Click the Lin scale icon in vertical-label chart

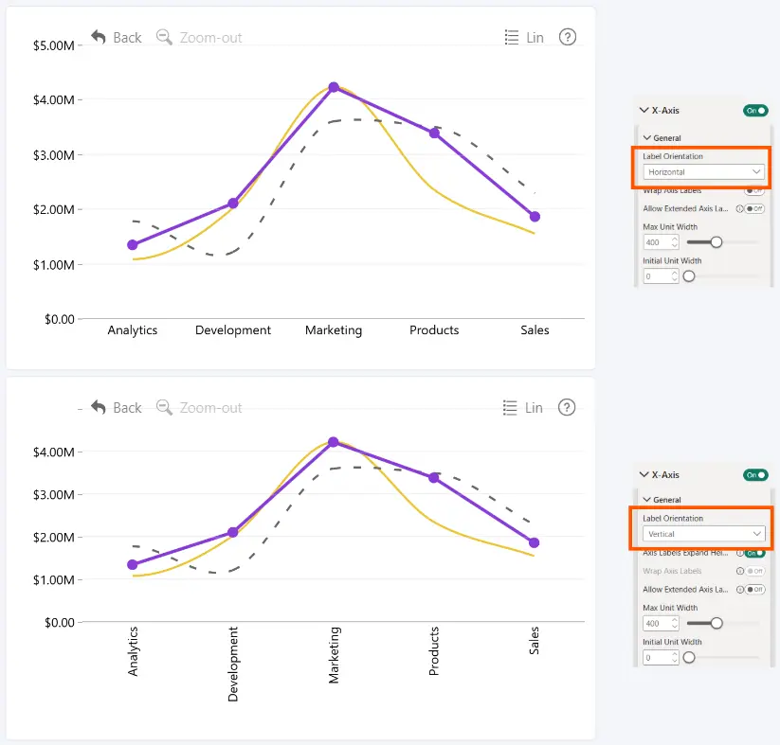(x=511, y=408)
